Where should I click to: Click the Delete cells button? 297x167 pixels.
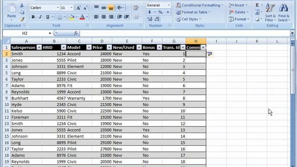coord(239,13)
